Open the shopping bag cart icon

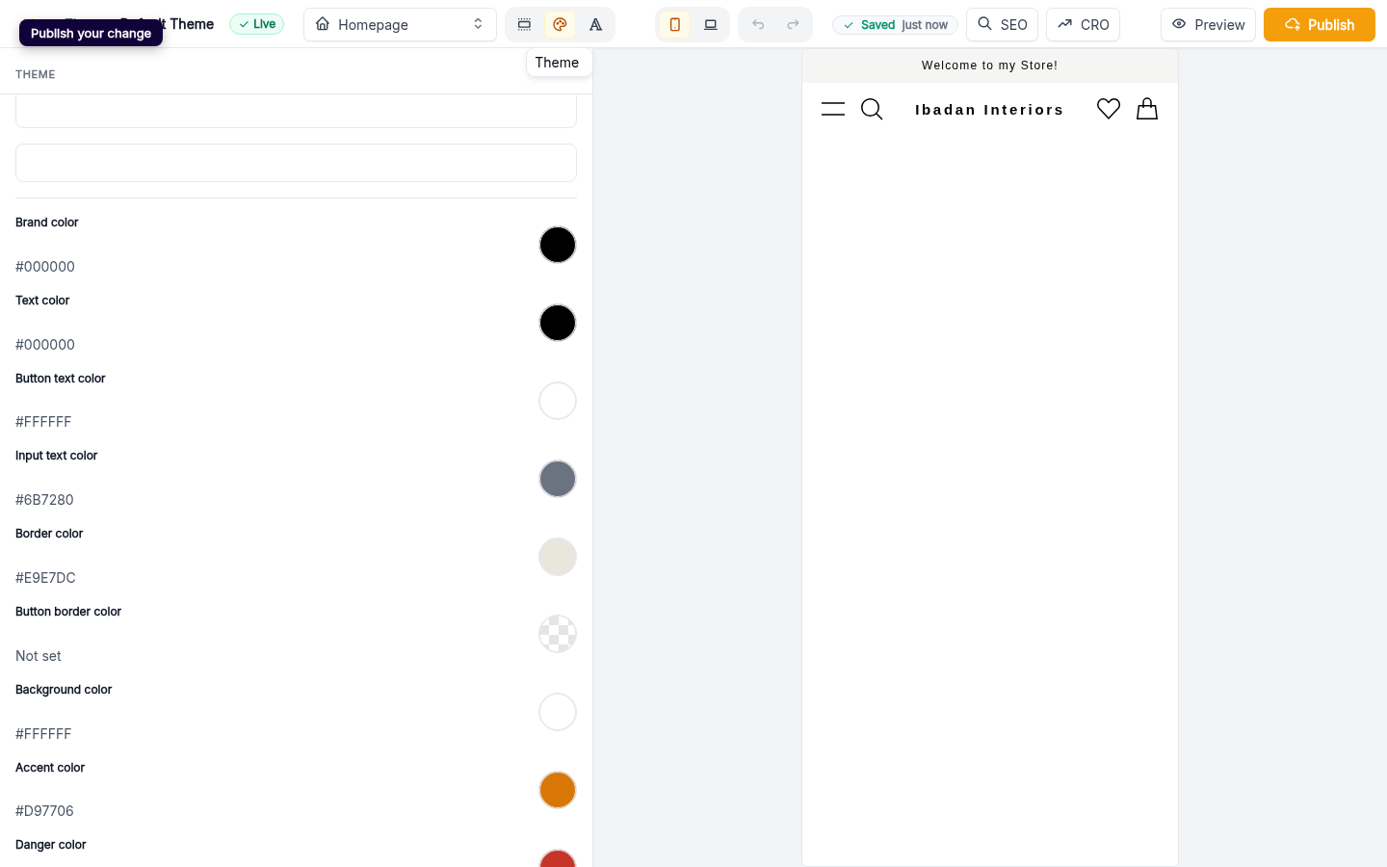(x=1147, y=109)
